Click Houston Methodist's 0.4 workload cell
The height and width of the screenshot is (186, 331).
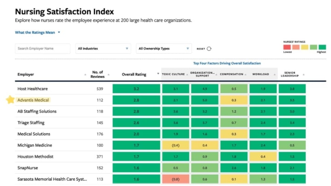(263, 157)
